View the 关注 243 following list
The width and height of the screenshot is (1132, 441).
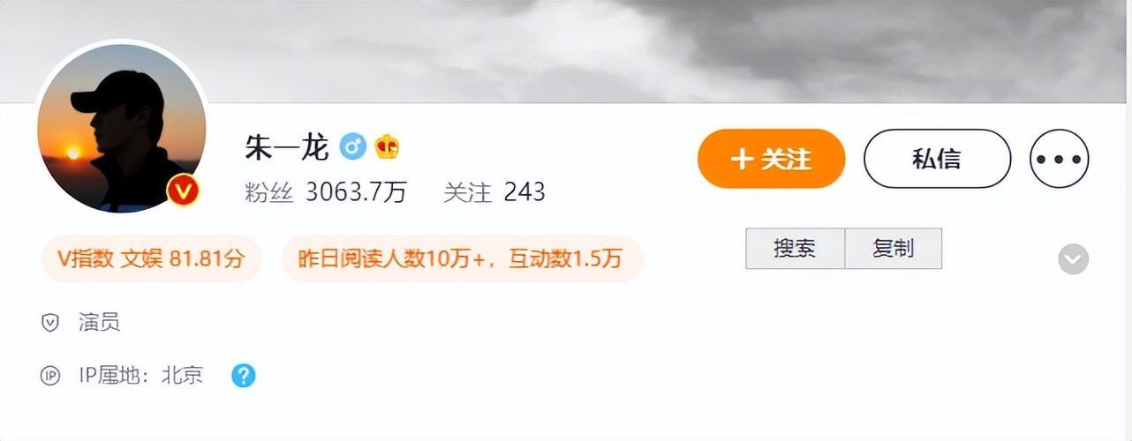tap(494, 191)
